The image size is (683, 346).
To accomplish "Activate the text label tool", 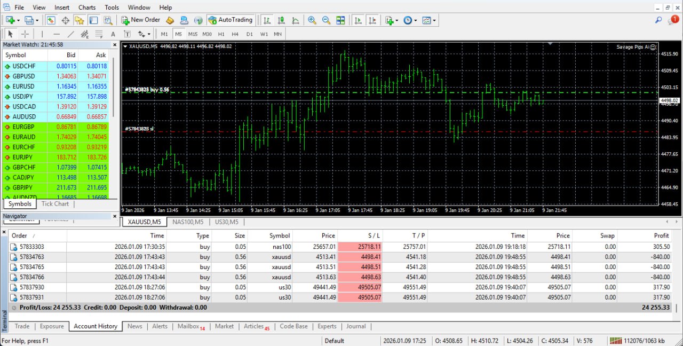I will point(126,34).
